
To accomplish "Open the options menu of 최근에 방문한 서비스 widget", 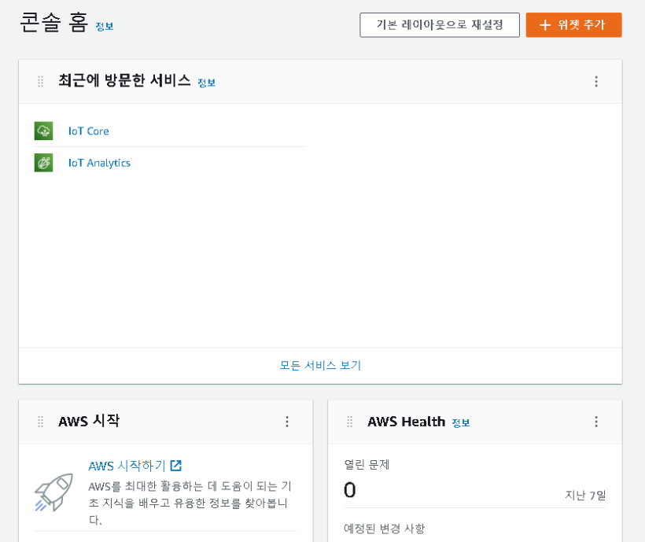I will coord(596,82).
